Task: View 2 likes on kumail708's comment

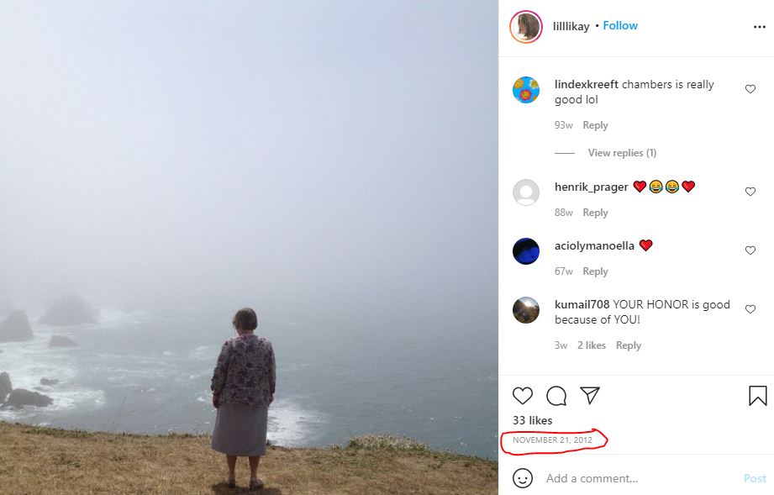Action: 592,345
